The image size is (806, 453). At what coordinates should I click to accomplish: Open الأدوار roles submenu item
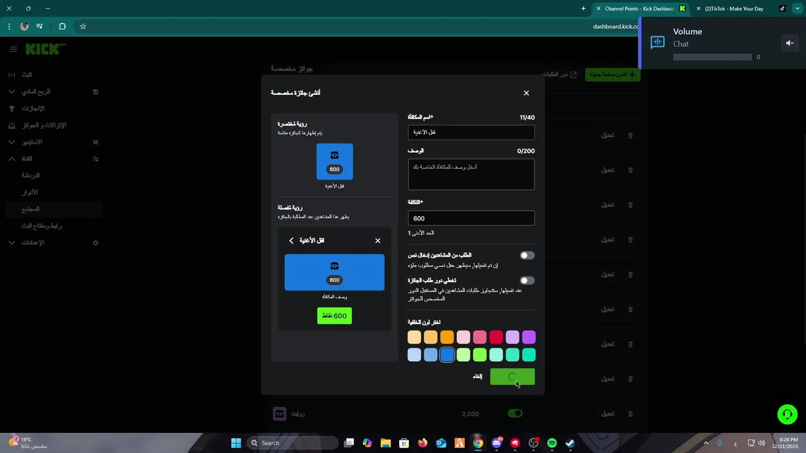click(x=30, y=193)
